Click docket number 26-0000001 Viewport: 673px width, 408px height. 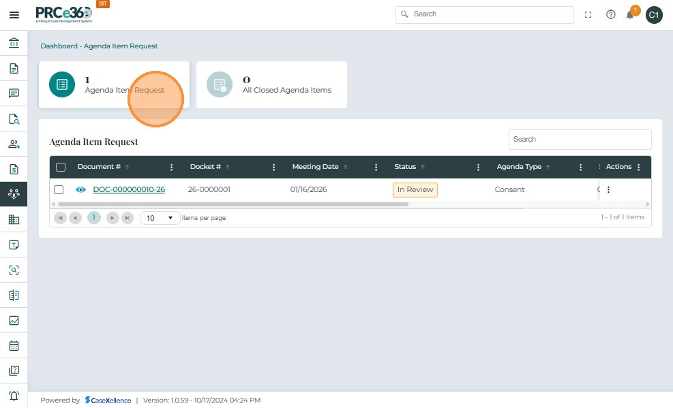(x=209, y=189)
